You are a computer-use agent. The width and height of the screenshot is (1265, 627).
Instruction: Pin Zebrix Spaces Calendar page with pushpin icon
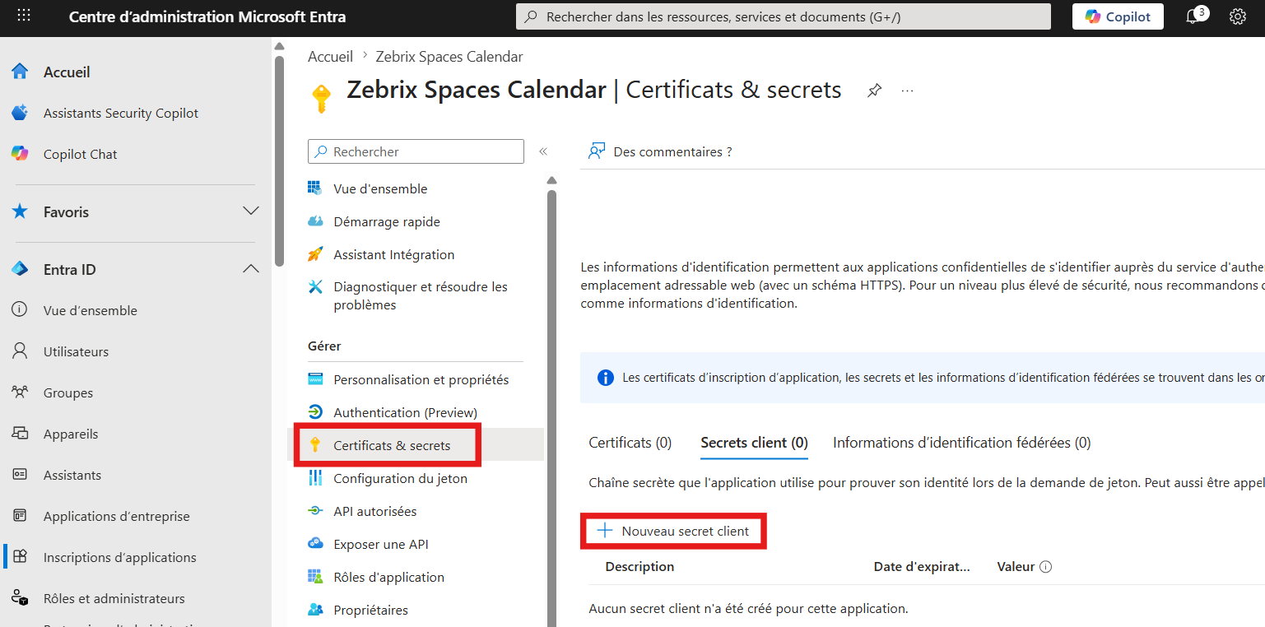point(874,91)
